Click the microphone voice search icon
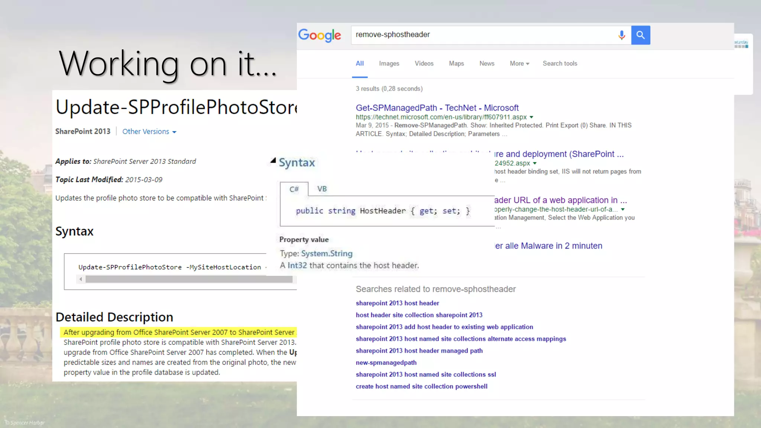Image resolution: width=761 pixels, height=428 pixels. (x=621, y=35)
